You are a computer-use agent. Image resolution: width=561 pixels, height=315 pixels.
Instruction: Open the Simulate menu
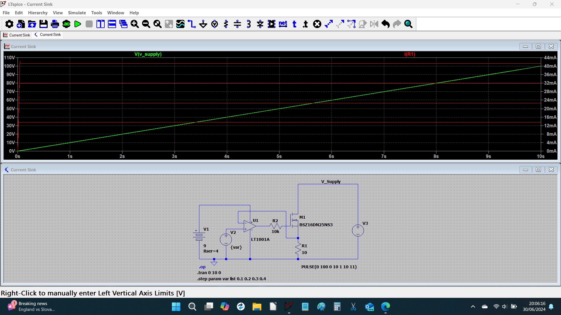pos(77,13)
